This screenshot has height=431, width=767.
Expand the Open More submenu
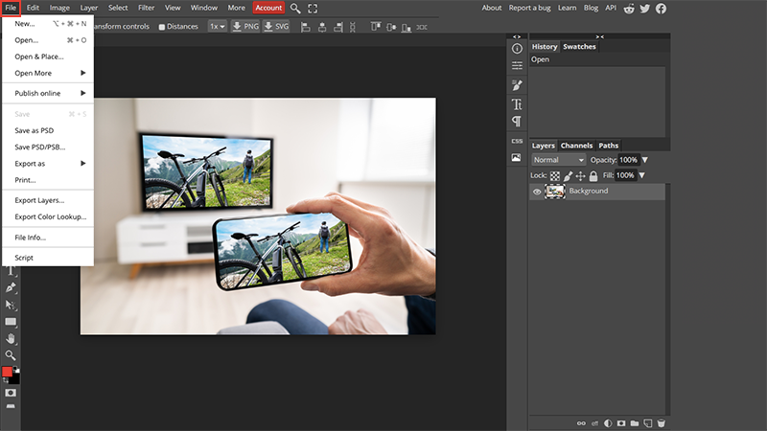coord(48,74)
